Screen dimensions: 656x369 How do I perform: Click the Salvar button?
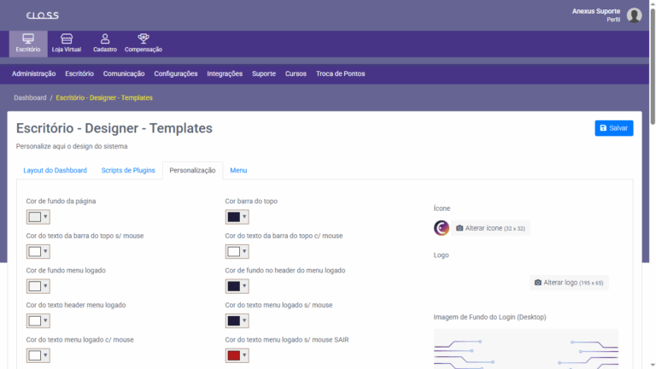point(614,128)
